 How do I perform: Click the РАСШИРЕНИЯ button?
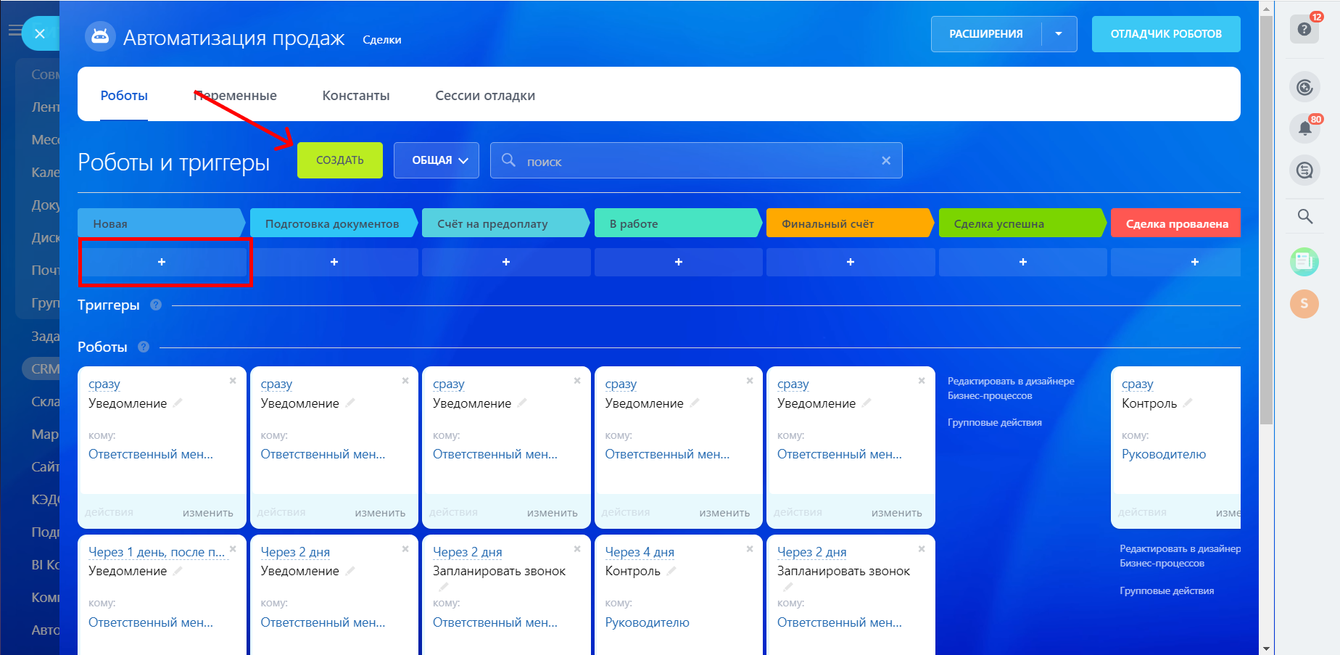(x=986, y=34)
